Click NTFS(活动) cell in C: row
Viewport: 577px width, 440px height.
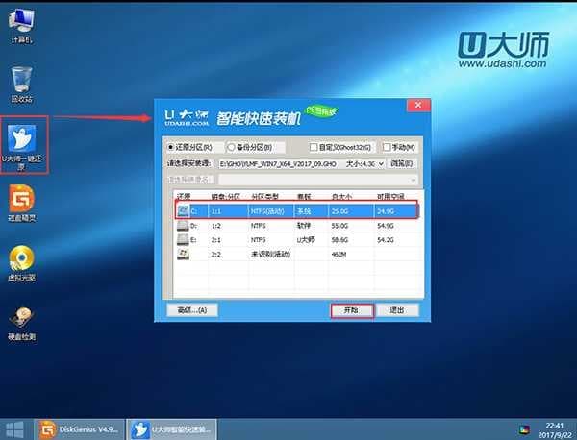click(267, 211)
